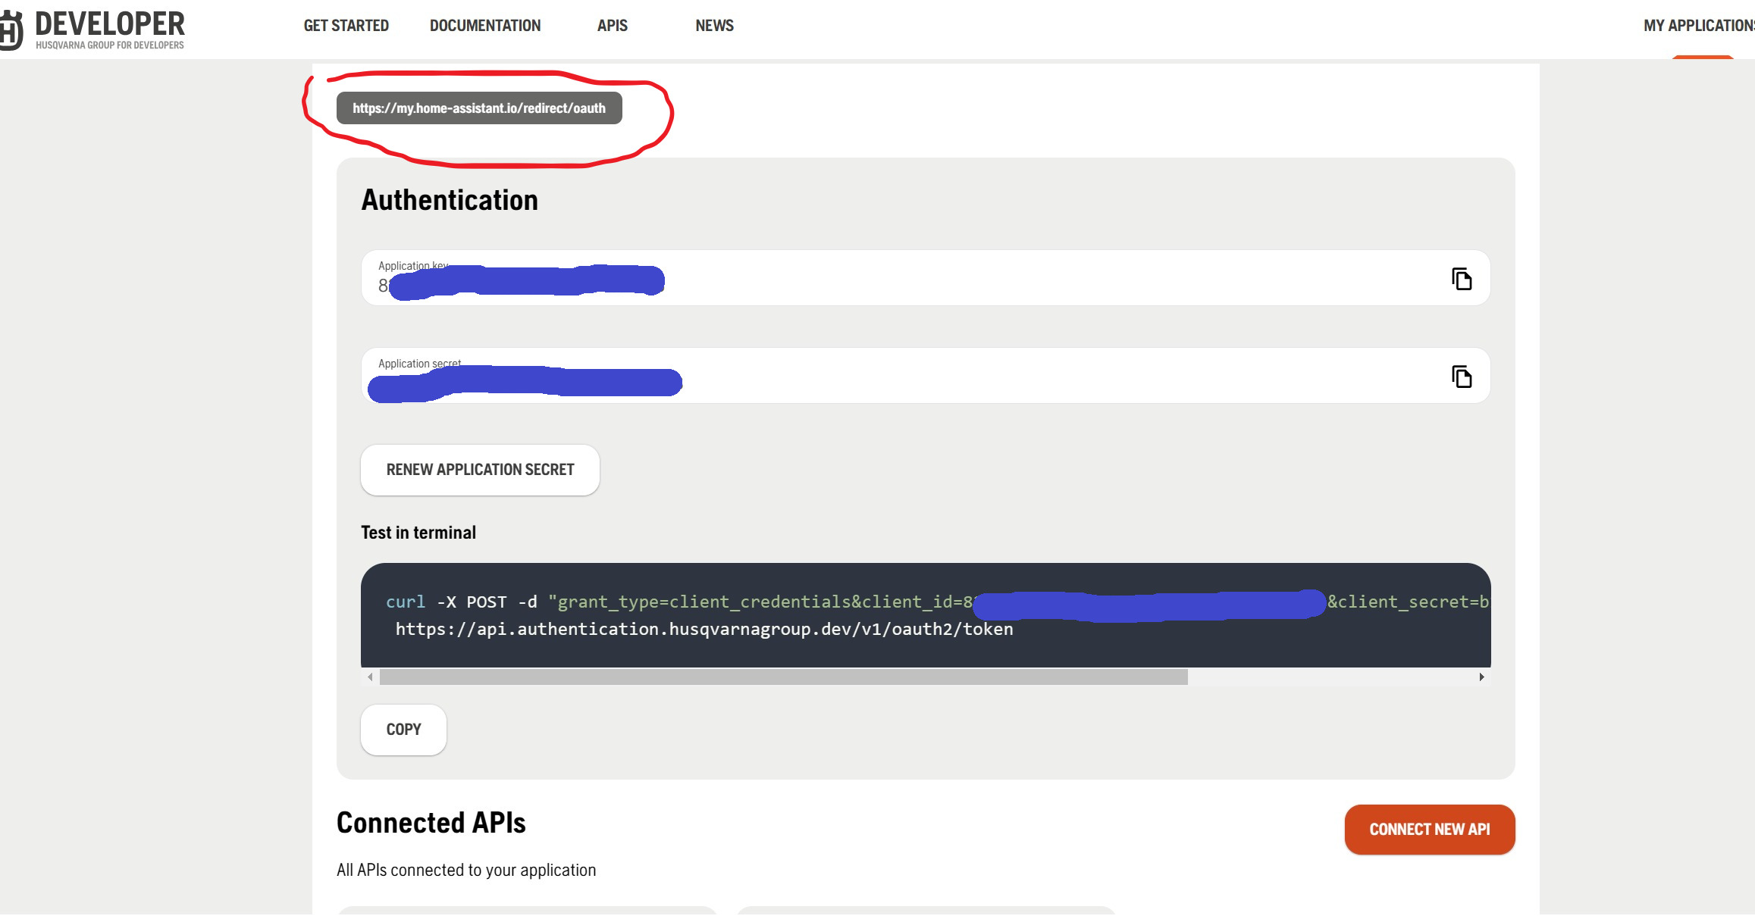The width and height of the screenshot is (1755, 916).
Task: Click the curl command text in the terminal block
Action: click(x=937, y=602)
